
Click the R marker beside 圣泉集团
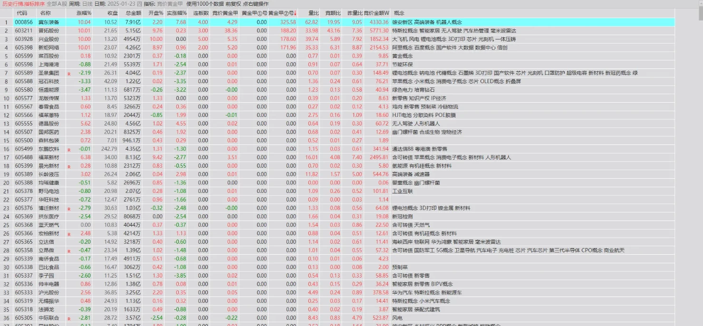coord(69,73)
